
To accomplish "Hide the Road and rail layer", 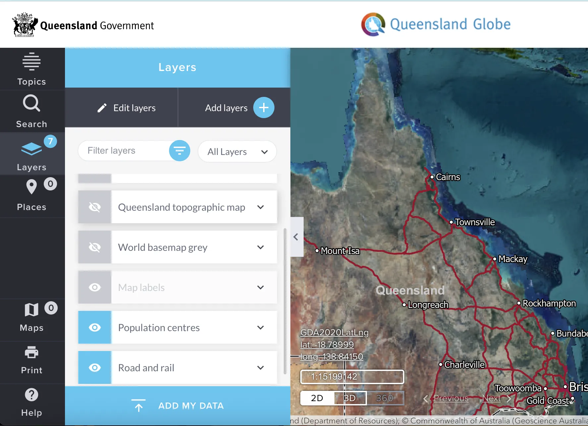I will click(x=95, y=368).
